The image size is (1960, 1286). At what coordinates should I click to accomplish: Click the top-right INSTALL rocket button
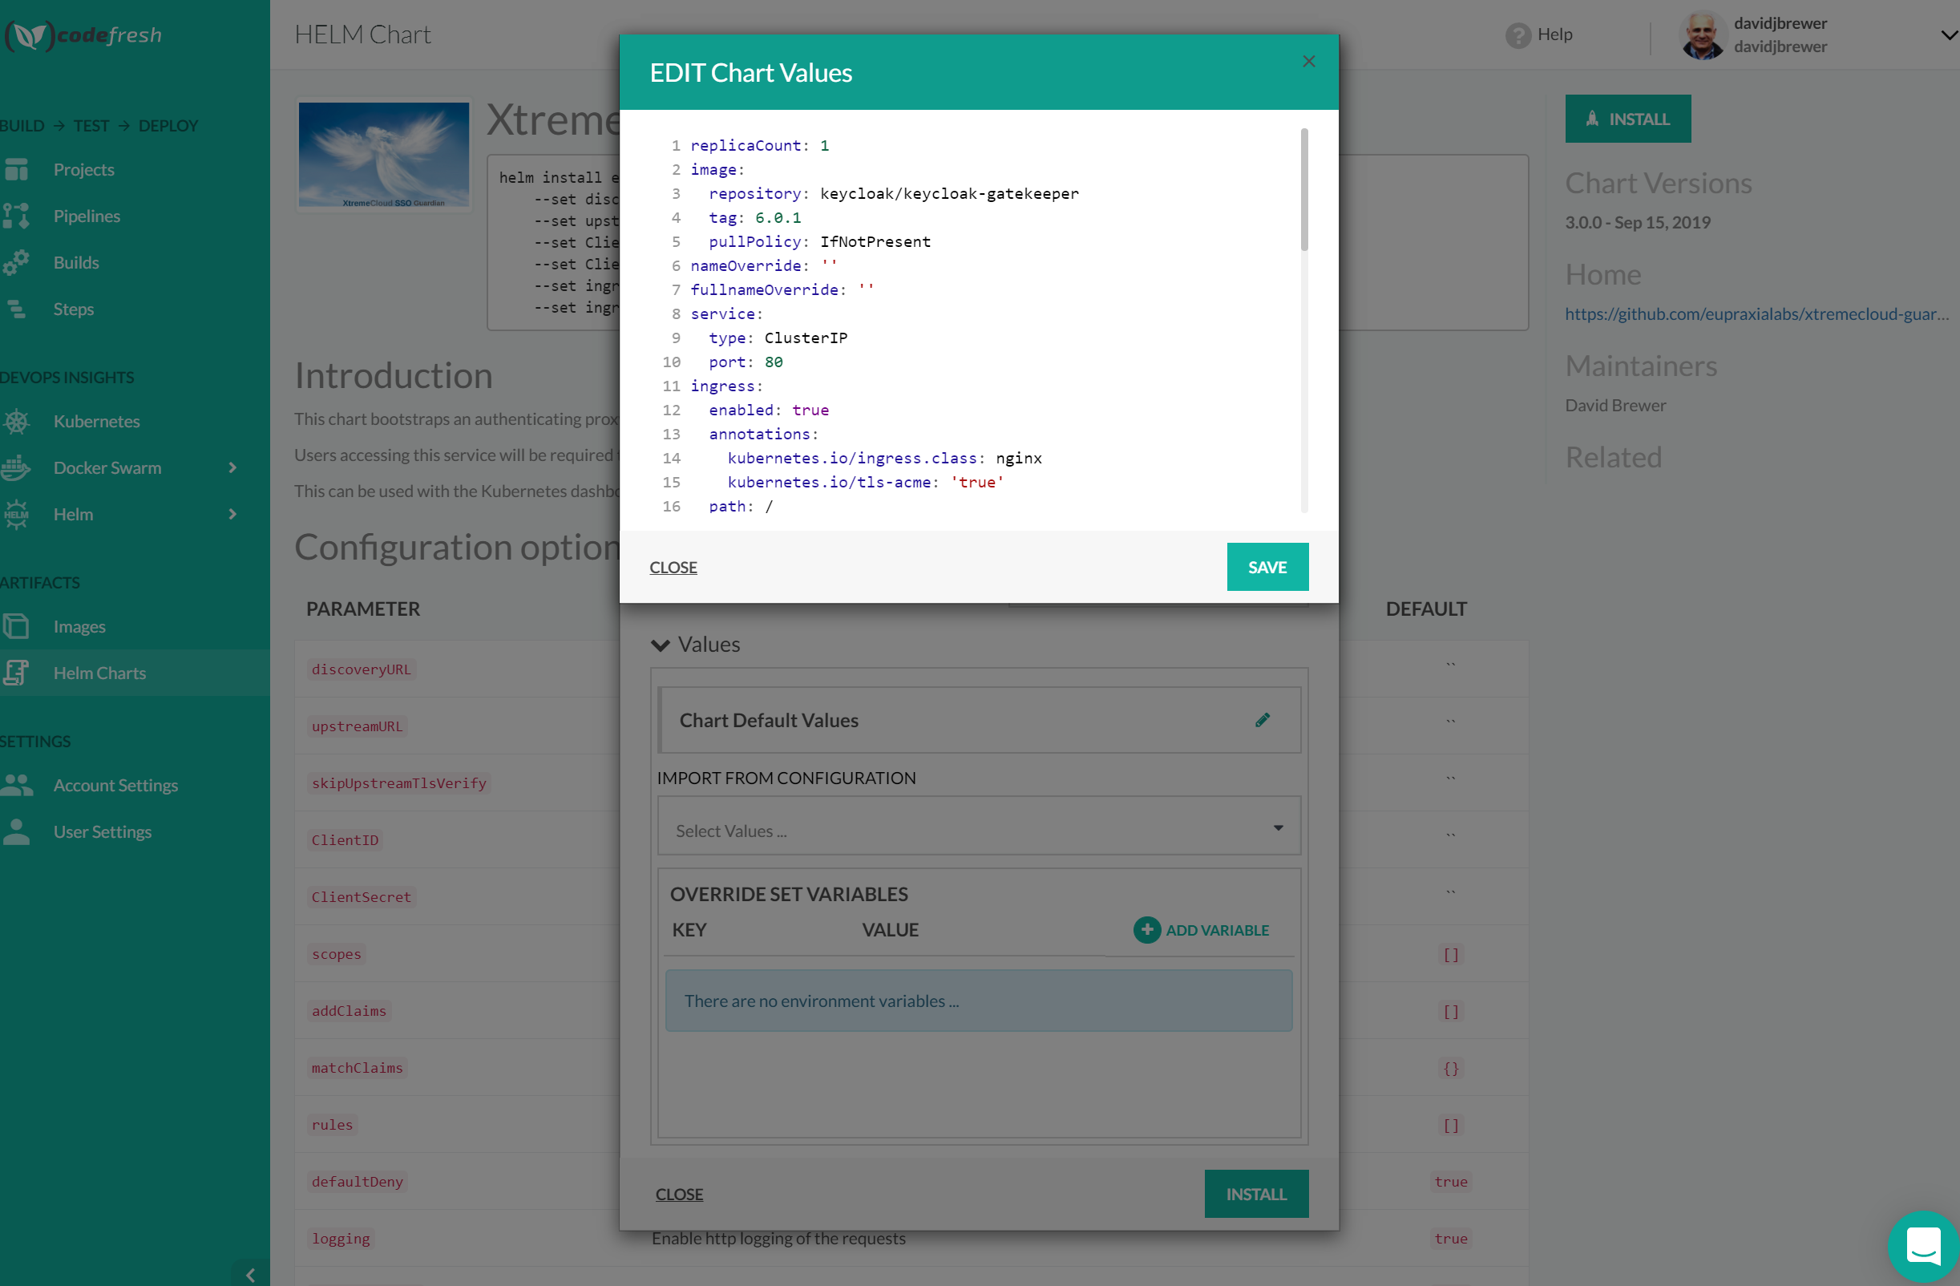tap(1627, 119)
